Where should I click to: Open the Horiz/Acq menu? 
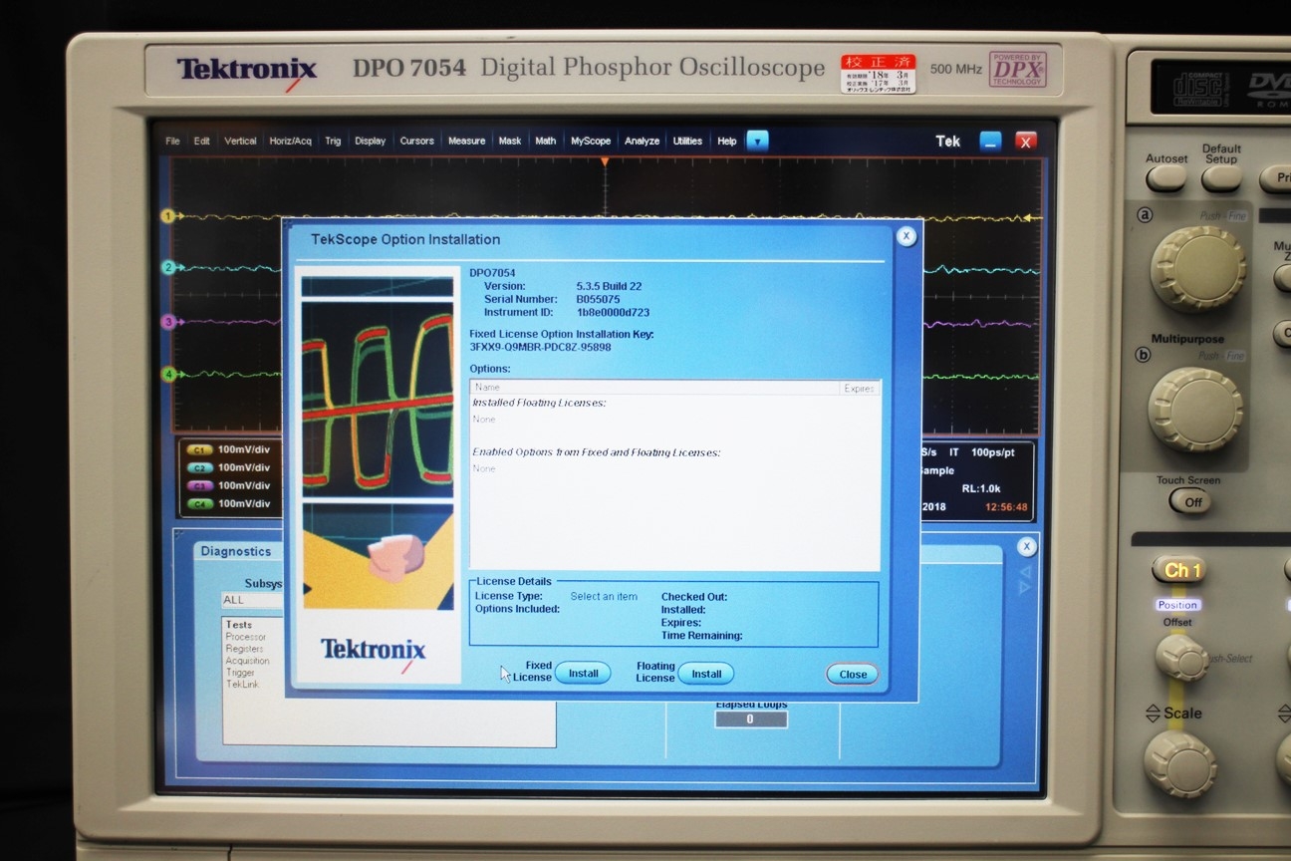coord(290,142)
